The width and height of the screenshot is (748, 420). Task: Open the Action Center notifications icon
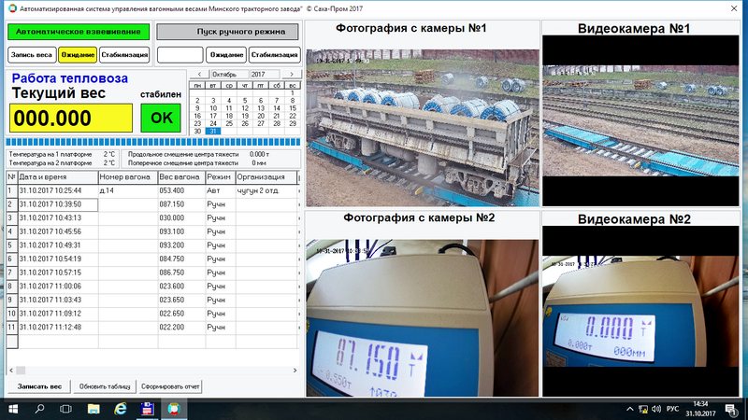tap(731, 409)
